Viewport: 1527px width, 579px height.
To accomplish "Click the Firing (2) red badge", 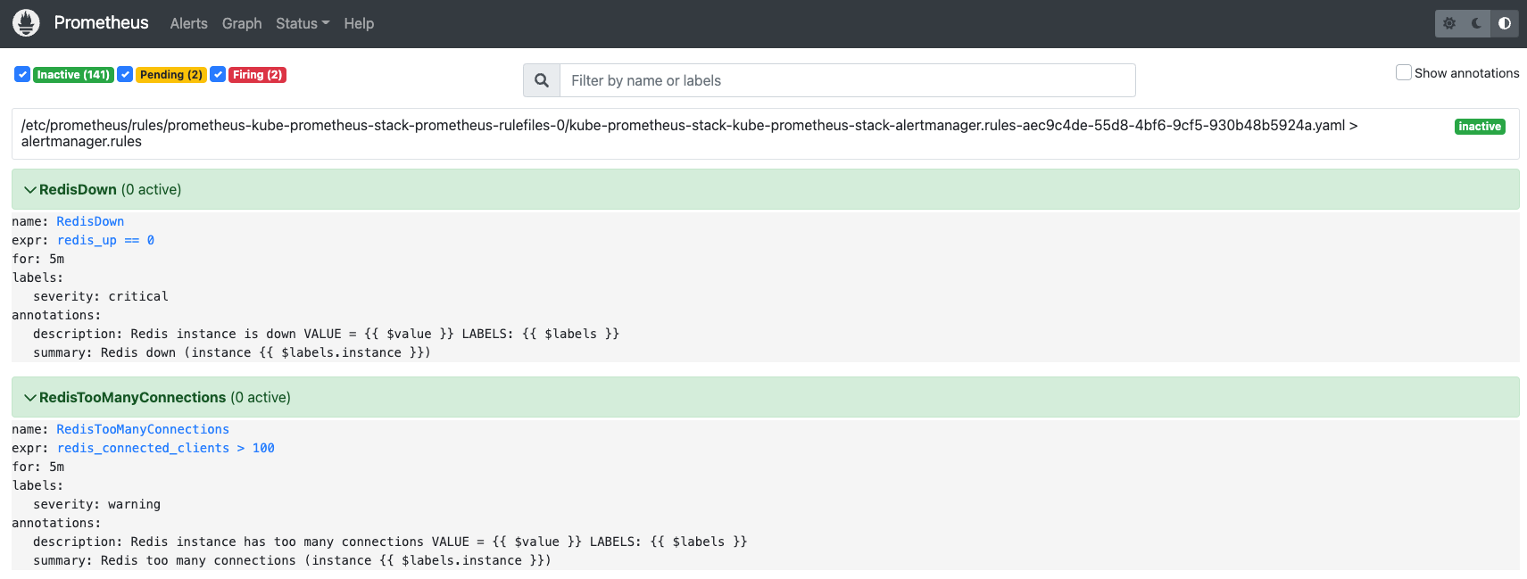I will pos(257,75).
